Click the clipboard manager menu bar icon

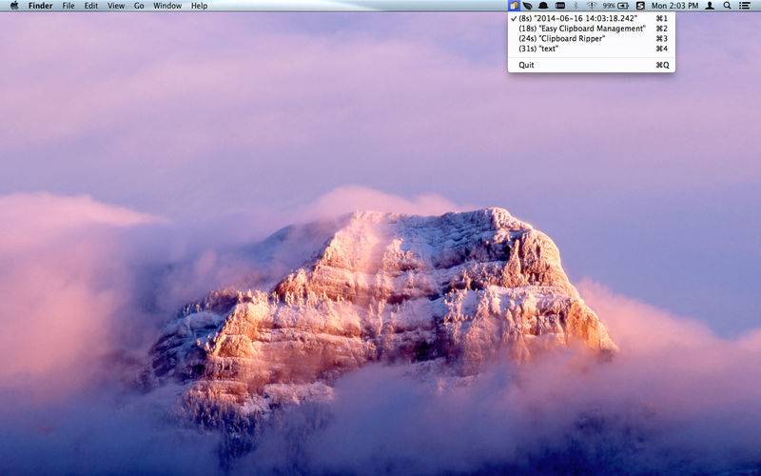pyautogui.click(x=514, y=6)
